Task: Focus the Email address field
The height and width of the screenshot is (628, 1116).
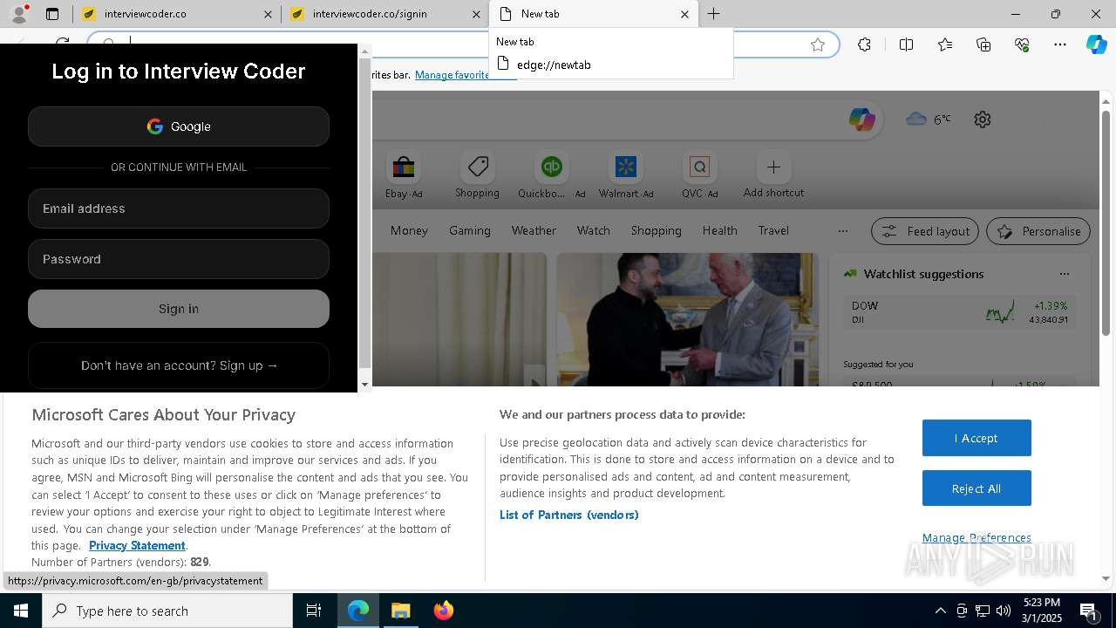Action: [179, 208]
